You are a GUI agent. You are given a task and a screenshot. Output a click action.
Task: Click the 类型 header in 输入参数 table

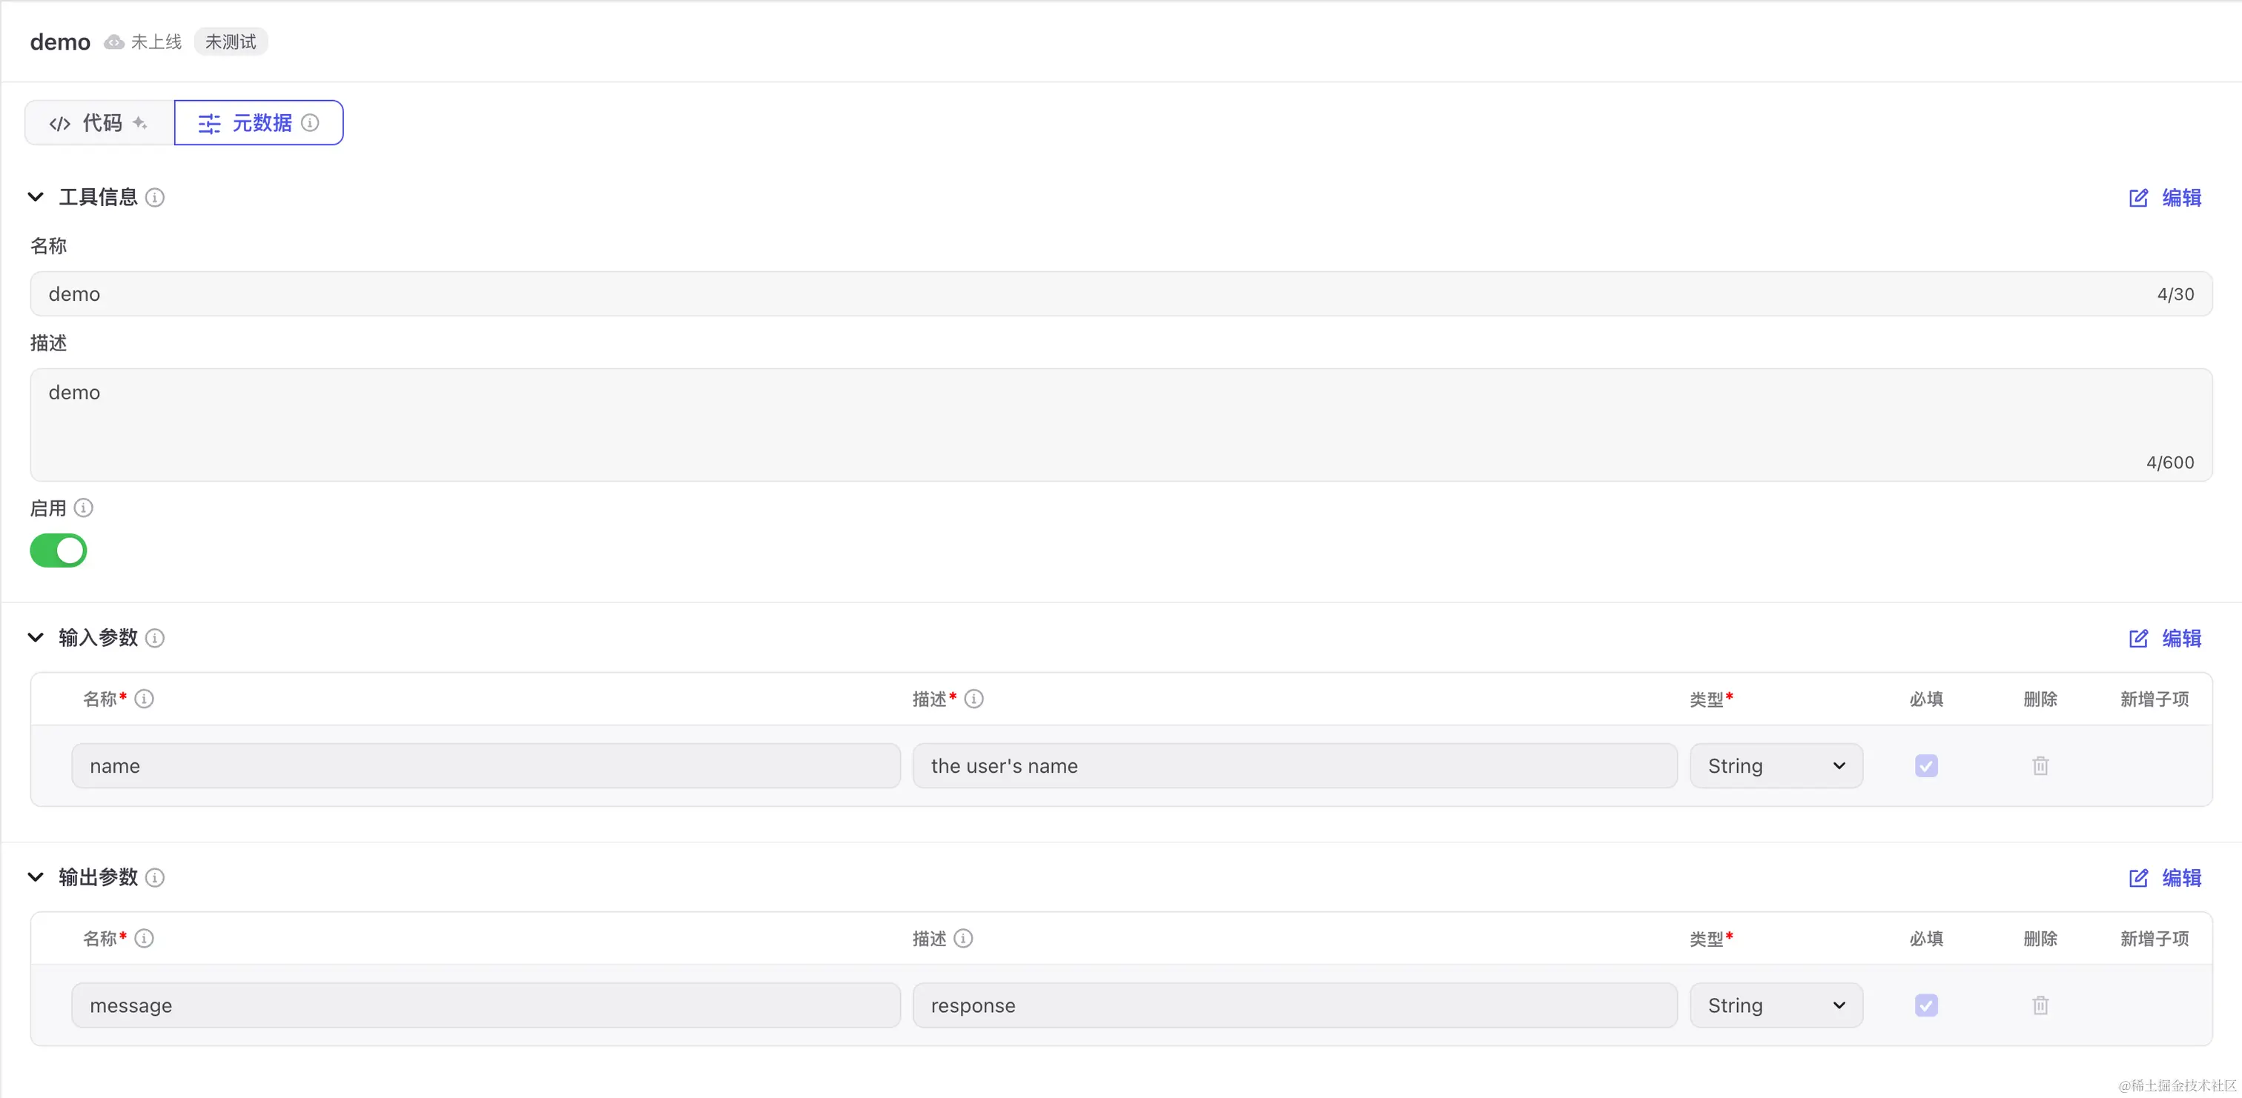click(x=1710, y=699)
